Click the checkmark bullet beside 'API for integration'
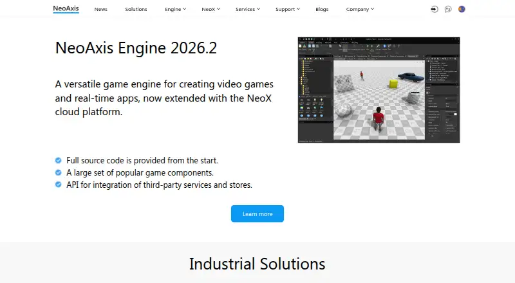Screen dimensions: 515x283 tap(58, 185)
